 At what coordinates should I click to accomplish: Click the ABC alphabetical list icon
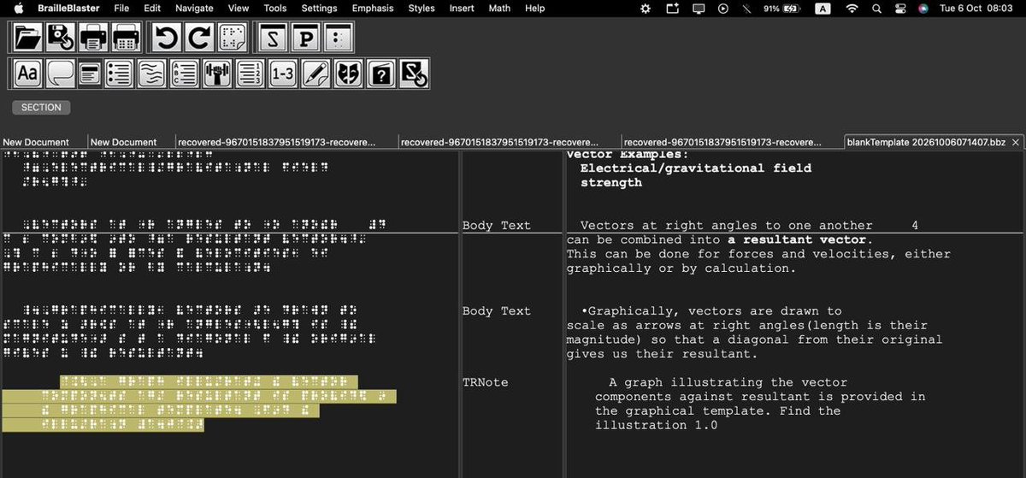pyautogui.click(x=183, y=74)
